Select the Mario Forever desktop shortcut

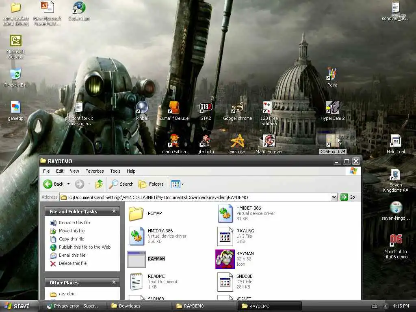[269, 144]
